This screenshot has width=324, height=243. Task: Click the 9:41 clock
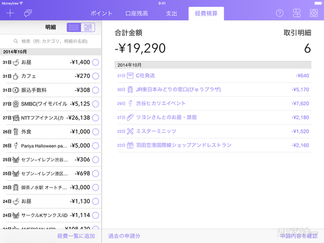point(162,3)
